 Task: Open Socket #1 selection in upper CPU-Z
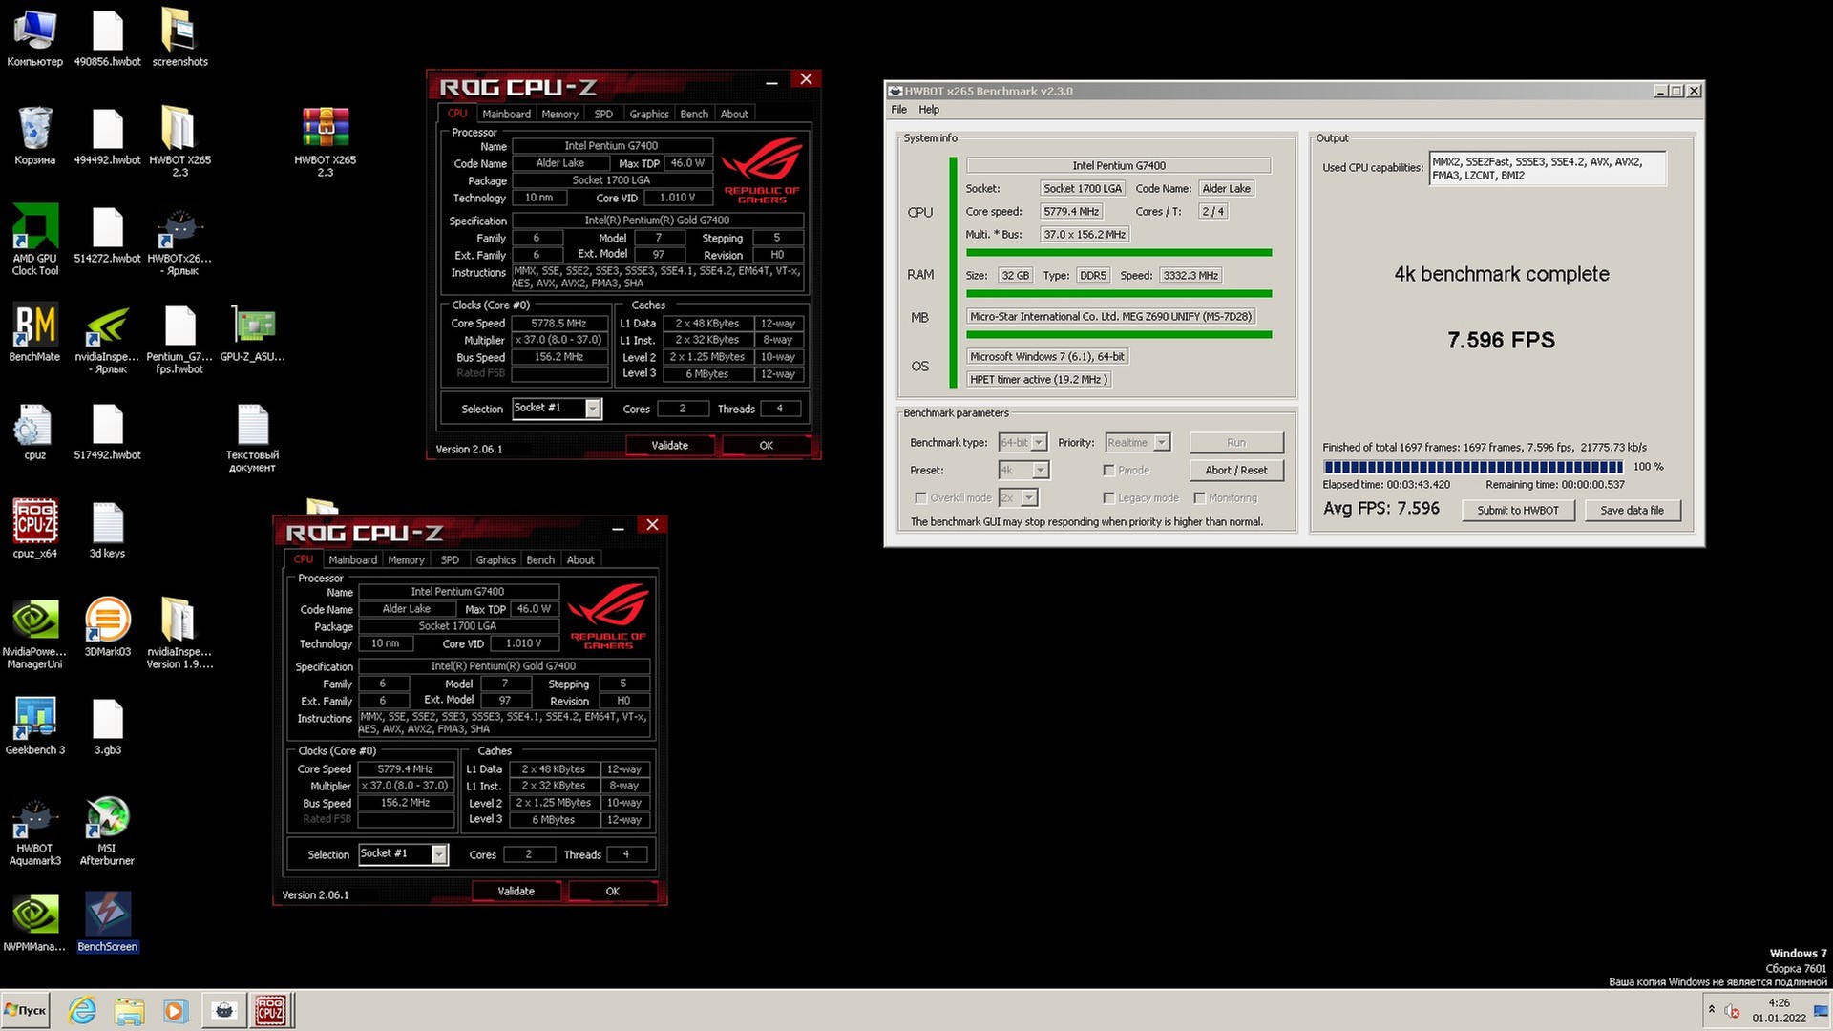(x=557, y=409)
